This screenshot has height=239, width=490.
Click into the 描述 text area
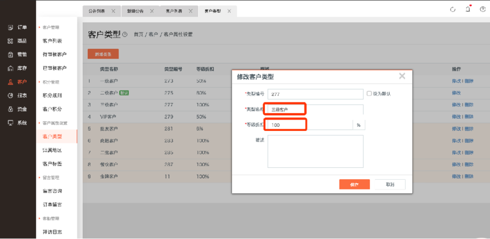(315, 151)
